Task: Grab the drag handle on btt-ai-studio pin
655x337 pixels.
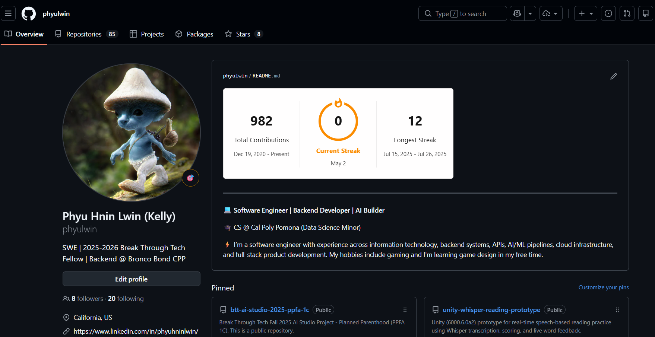Action: (405, 310)
